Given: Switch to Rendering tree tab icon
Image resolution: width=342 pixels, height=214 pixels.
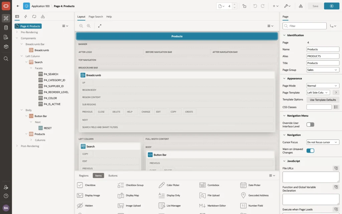Looking at the screenshot, I should tap(17, 16).
